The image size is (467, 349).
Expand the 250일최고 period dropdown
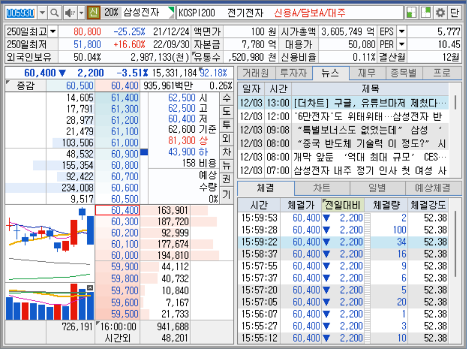[x=53, y=31]
